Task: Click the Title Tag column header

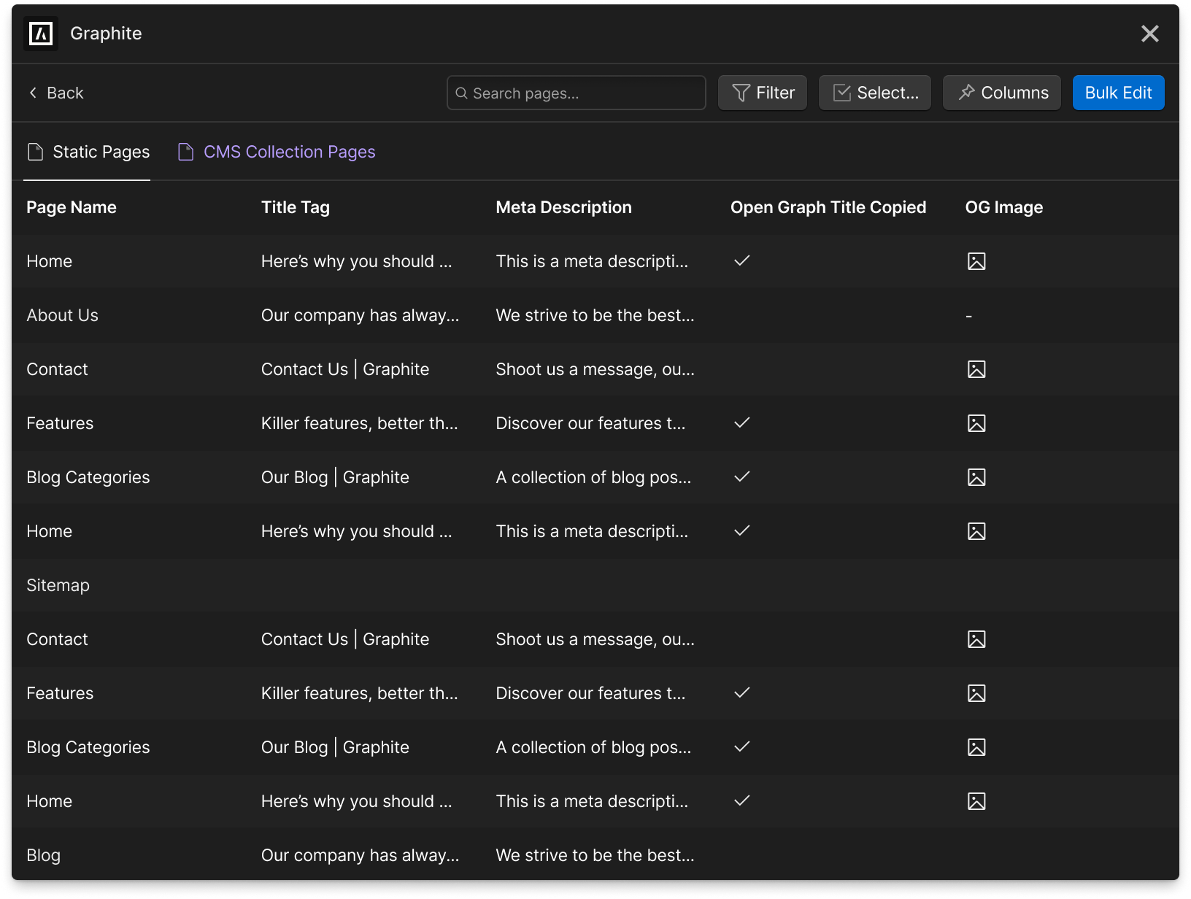Action: coord(296,207)
